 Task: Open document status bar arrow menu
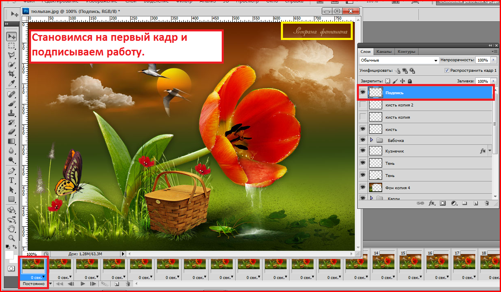click(x=123, y=254)
